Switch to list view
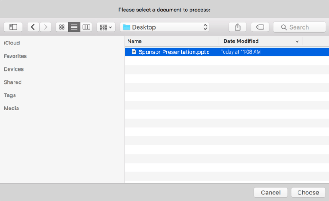Screen dimensions: 329x201 (74, 27)
